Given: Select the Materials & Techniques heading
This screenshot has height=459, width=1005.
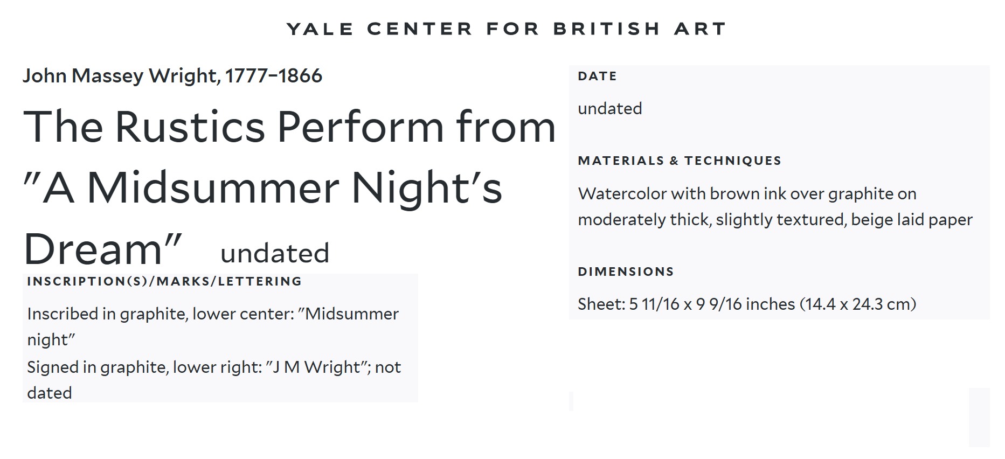Looking at the screenshot, I should tap(679, 161).
